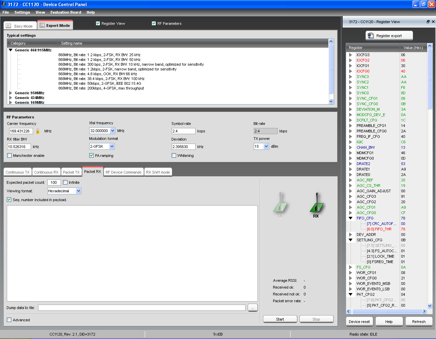Collapse the PKT_CFG2 register
The image size is (436, 339).
(351, 294)
